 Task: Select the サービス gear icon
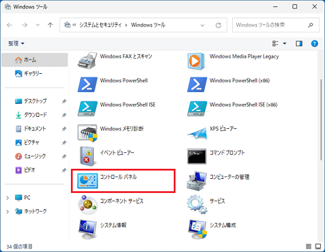point(197,204)
